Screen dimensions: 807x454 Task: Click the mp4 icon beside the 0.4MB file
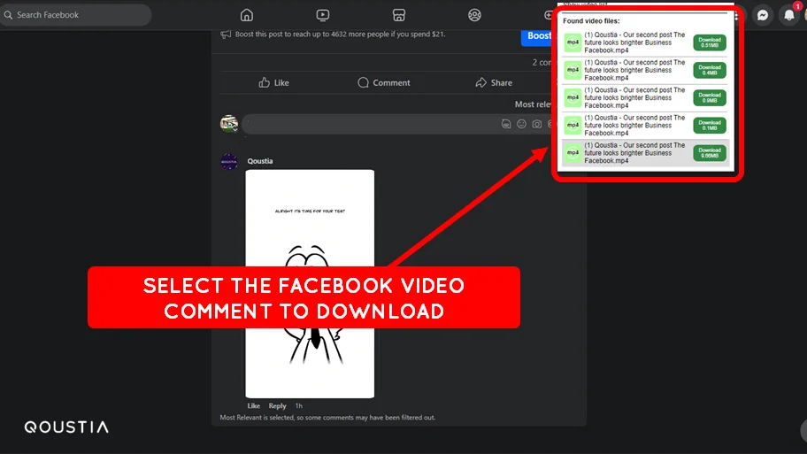tap(573, 70)
